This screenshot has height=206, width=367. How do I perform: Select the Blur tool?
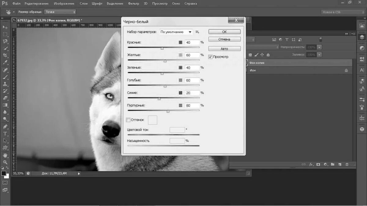[5, 112]
